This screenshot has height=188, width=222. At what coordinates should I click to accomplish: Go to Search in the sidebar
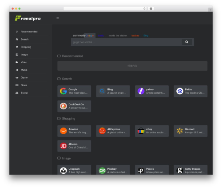[x=24, y=39]
